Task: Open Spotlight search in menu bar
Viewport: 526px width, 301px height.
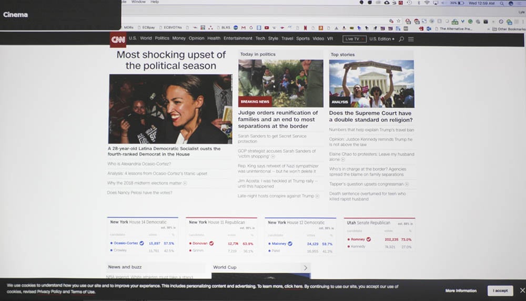Action: 502,3
